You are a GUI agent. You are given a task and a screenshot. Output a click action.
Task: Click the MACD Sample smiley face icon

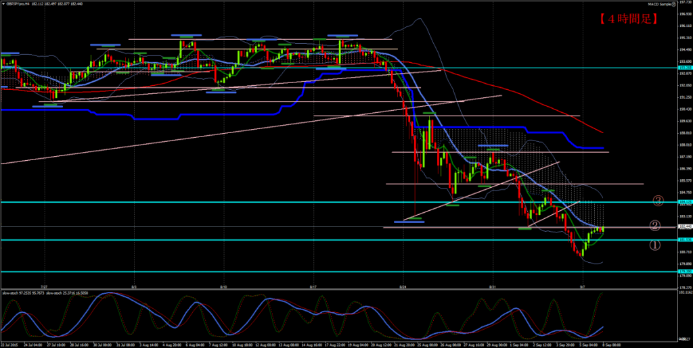674,4
